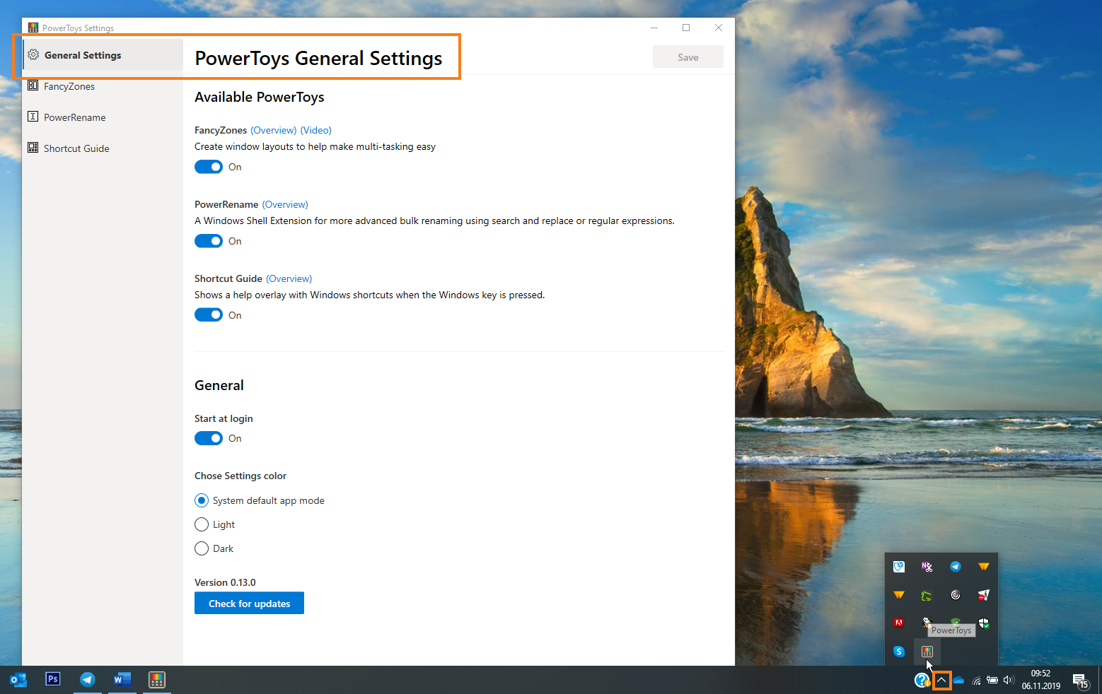Screen dimensions: 1102x694
Task: Click the orange W icon beside green dotted icon
Action: point(899,595)
